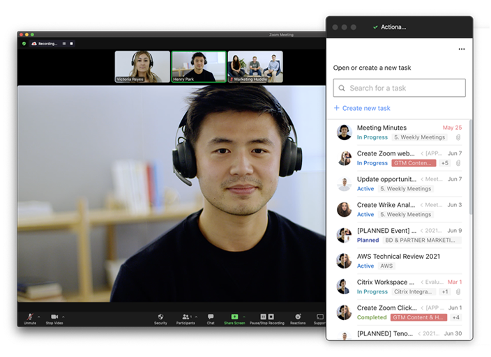Click attachment icon on Create Zoom web task

(458, 163)
